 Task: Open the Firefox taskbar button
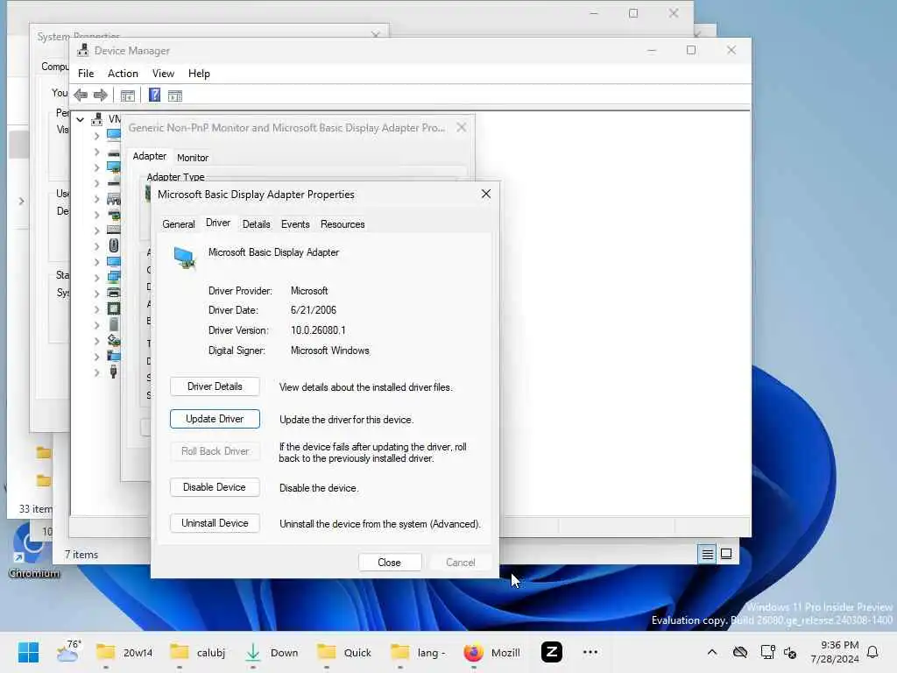pos(491,652)
